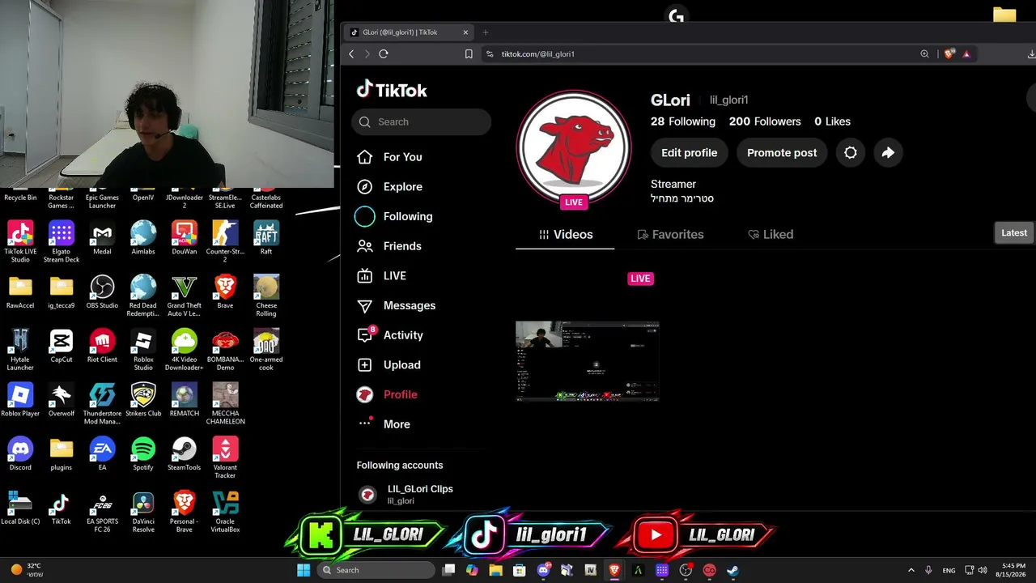Open CapCut desktop shortcut
Image resolution: width=1036 pixels, height=583 pixels.
click(x=62, y=347)
